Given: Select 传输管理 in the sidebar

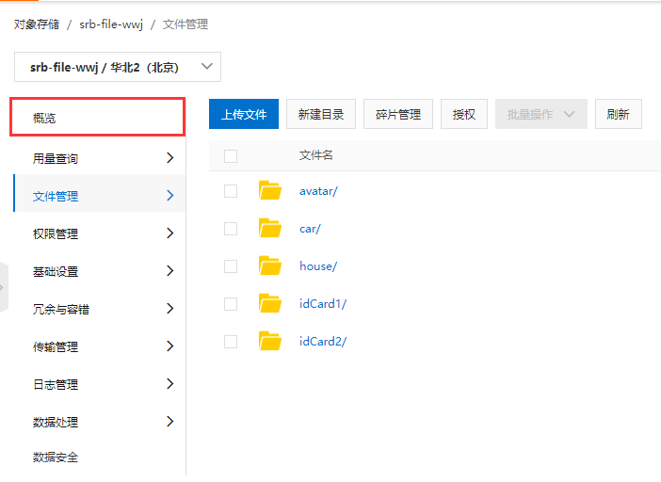Looking at the screenshot, I should click(100, 345).
